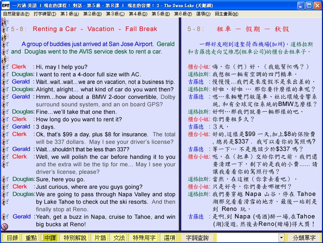
Task: Play audio for "How long do you want to rent it?"
Action: (x=5, y=119)
